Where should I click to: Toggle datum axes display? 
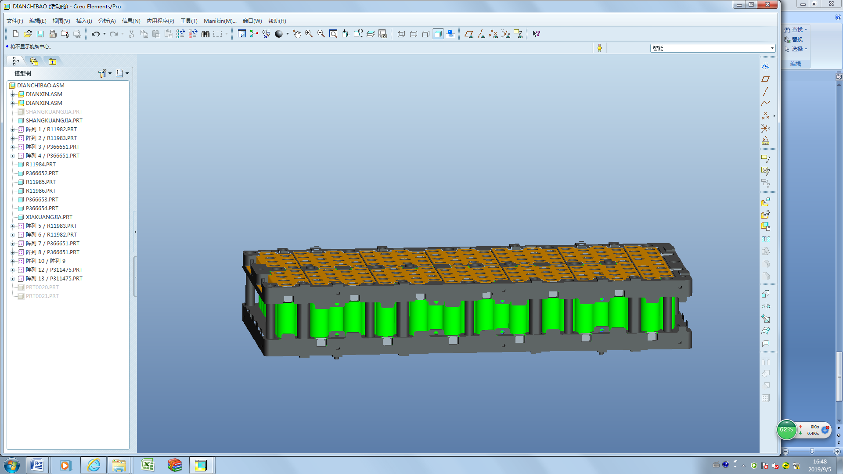point(481,34)
